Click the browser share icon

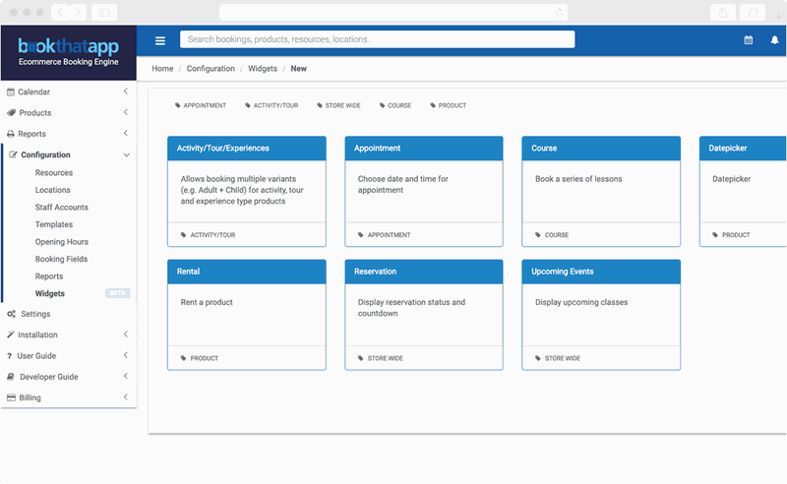[x=723, y=13]
